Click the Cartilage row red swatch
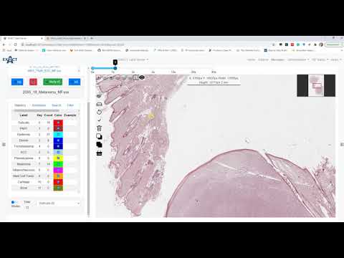This screenshot has width=344, height=258. [58, 182]
